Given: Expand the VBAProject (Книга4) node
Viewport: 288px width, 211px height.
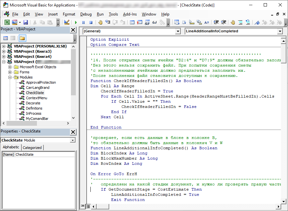Looking at the screenshot, I should click(x=4, y=57).
